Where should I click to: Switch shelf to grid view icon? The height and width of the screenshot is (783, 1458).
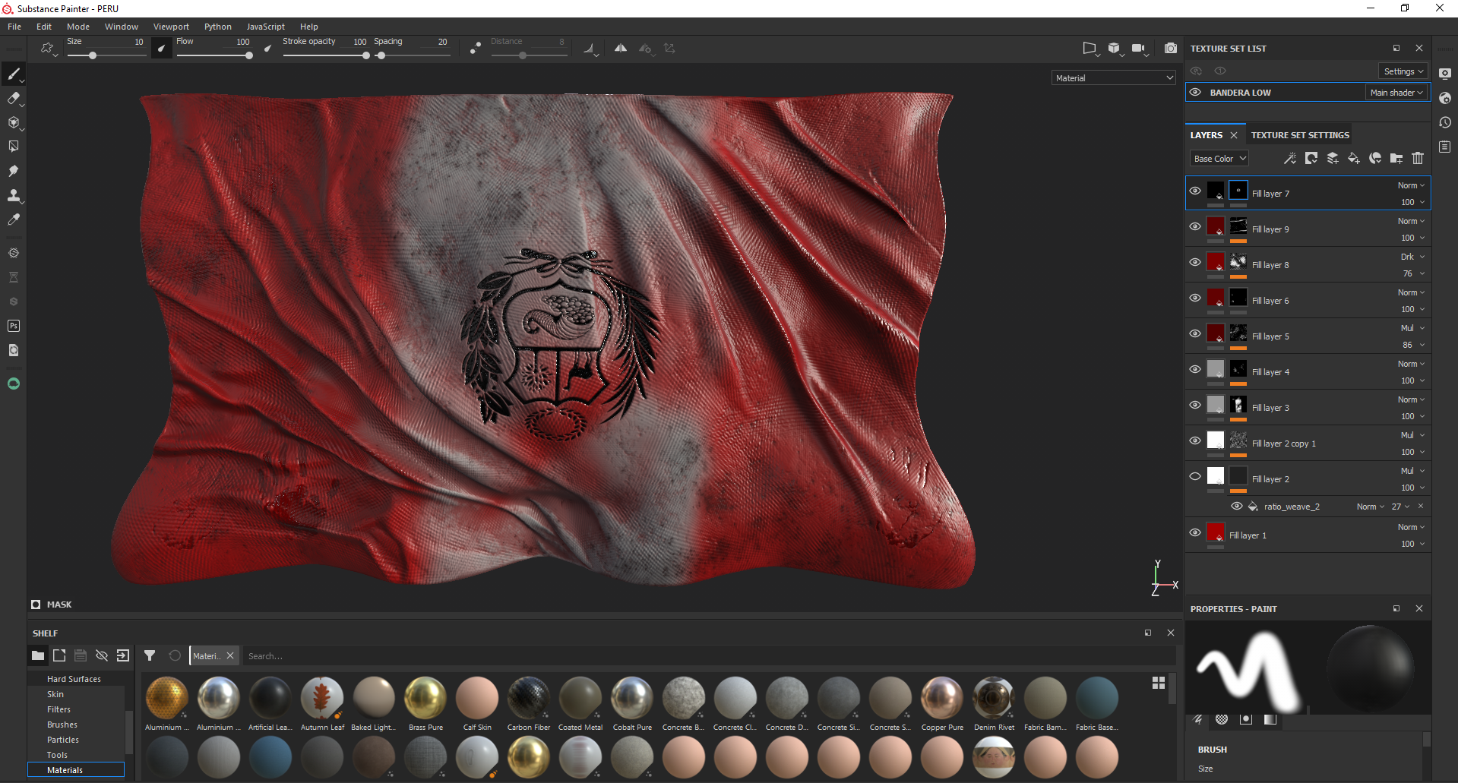[x=1159, y=683]
